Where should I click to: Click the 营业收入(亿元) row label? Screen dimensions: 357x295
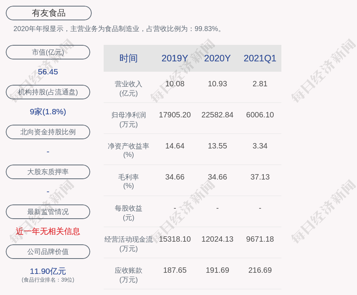(129, 89)
